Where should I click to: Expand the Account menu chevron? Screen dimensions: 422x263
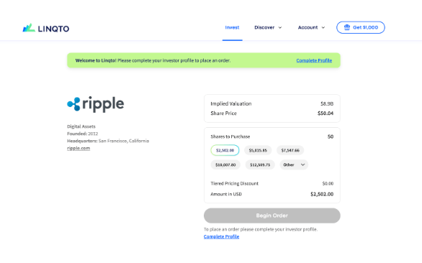pos(323,28)
